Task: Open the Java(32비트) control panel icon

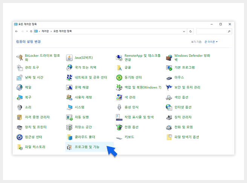Action: coord(69,57)
